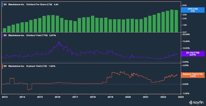Image resolution: width=206 pixels, height=106 pixels.
Task: Click the 2015 x-axis label
Action: pos(40,97)
